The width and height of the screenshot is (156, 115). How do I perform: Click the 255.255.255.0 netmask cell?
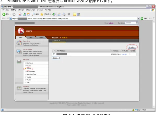pyautogui.click(x=116, y=54)
